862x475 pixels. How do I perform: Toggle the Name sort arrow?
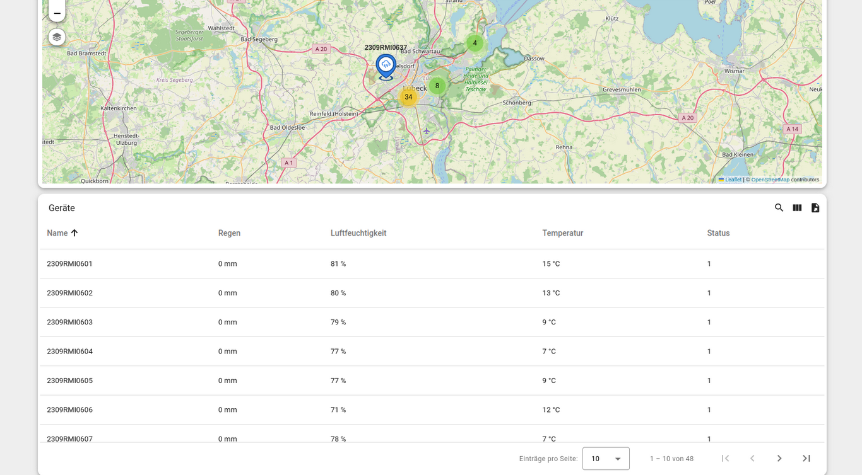pos(74,233)
